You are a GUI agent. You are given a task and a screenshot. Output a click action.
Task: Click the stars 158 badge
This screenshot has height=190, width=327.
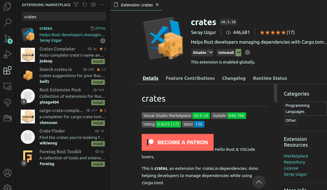tap(193, 124)
